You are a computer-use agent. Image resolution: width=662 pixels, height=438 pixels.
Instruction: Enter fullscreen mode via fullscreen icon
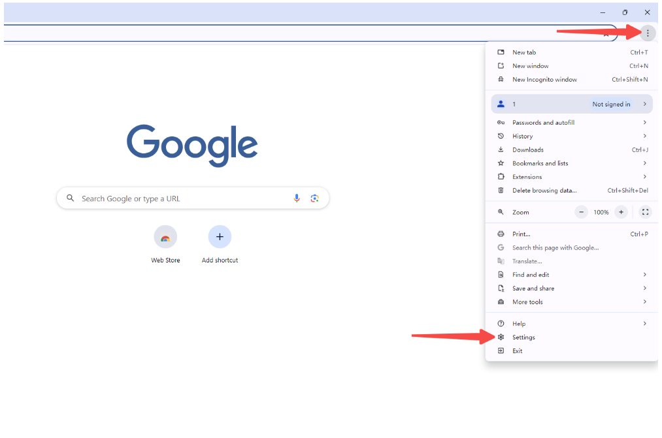(x=645, y=212)
